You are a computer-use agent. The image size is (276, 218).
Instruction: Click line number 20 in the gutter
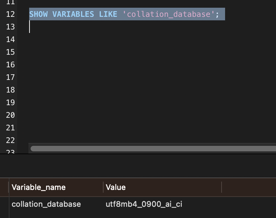click(11, 115)
